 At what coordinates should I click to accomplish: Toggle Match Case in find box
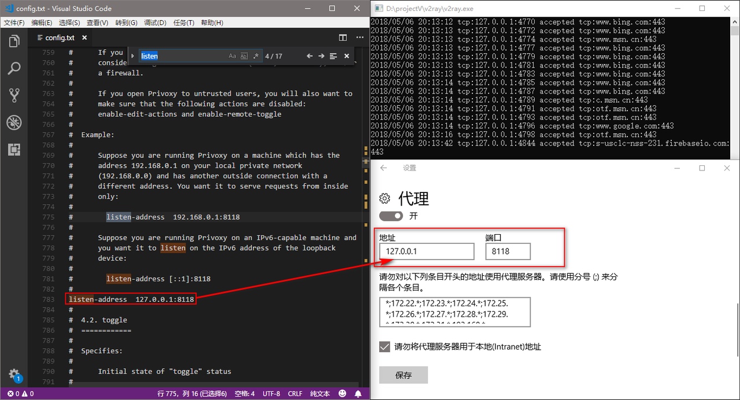pyautogui.click(x=232, y=56)
